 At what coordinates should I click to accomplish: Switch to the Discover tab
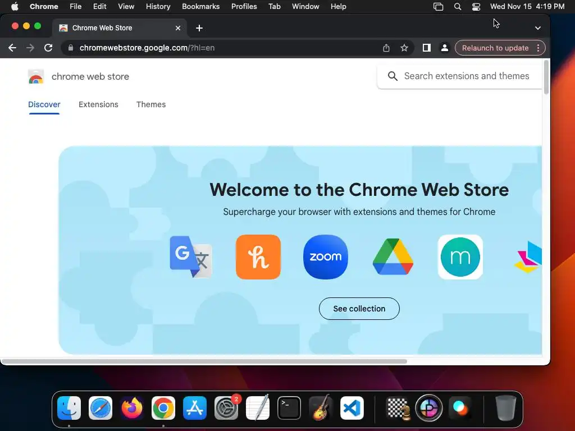[x=44, y=104]
